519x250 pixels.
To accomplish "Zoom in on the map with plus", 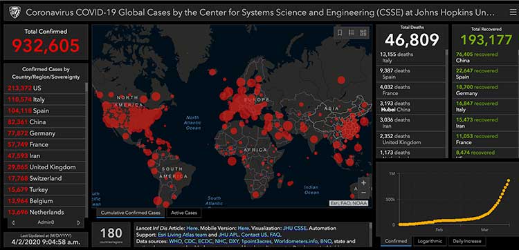I will click(364, 182).
